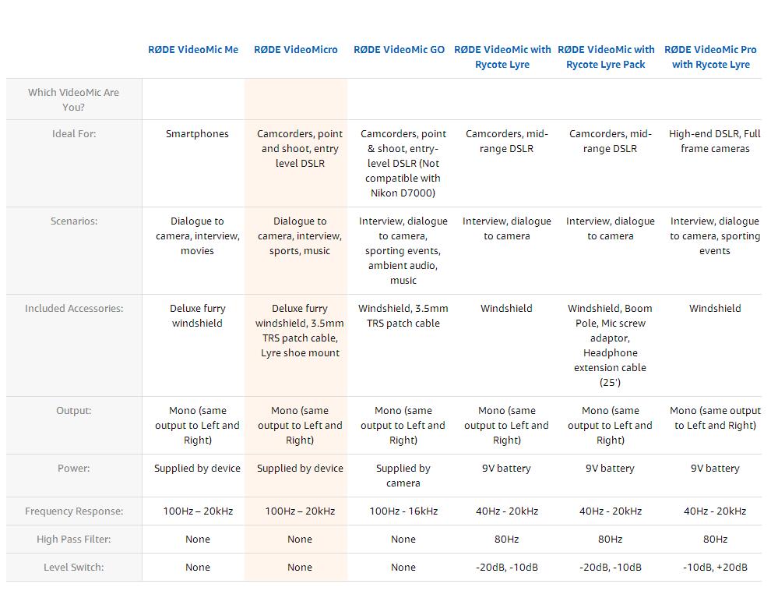Select the 'Supplied by camera' power cell
Viewport: 778px width, 605px height.
point(403,476)
